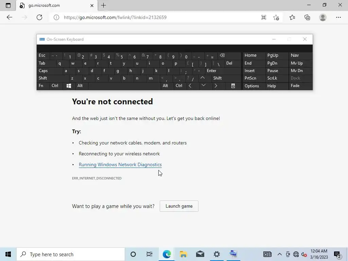This screenshot has width=348, height=261.
Task: Open the profile avatar icon
Action: [323, 17]
